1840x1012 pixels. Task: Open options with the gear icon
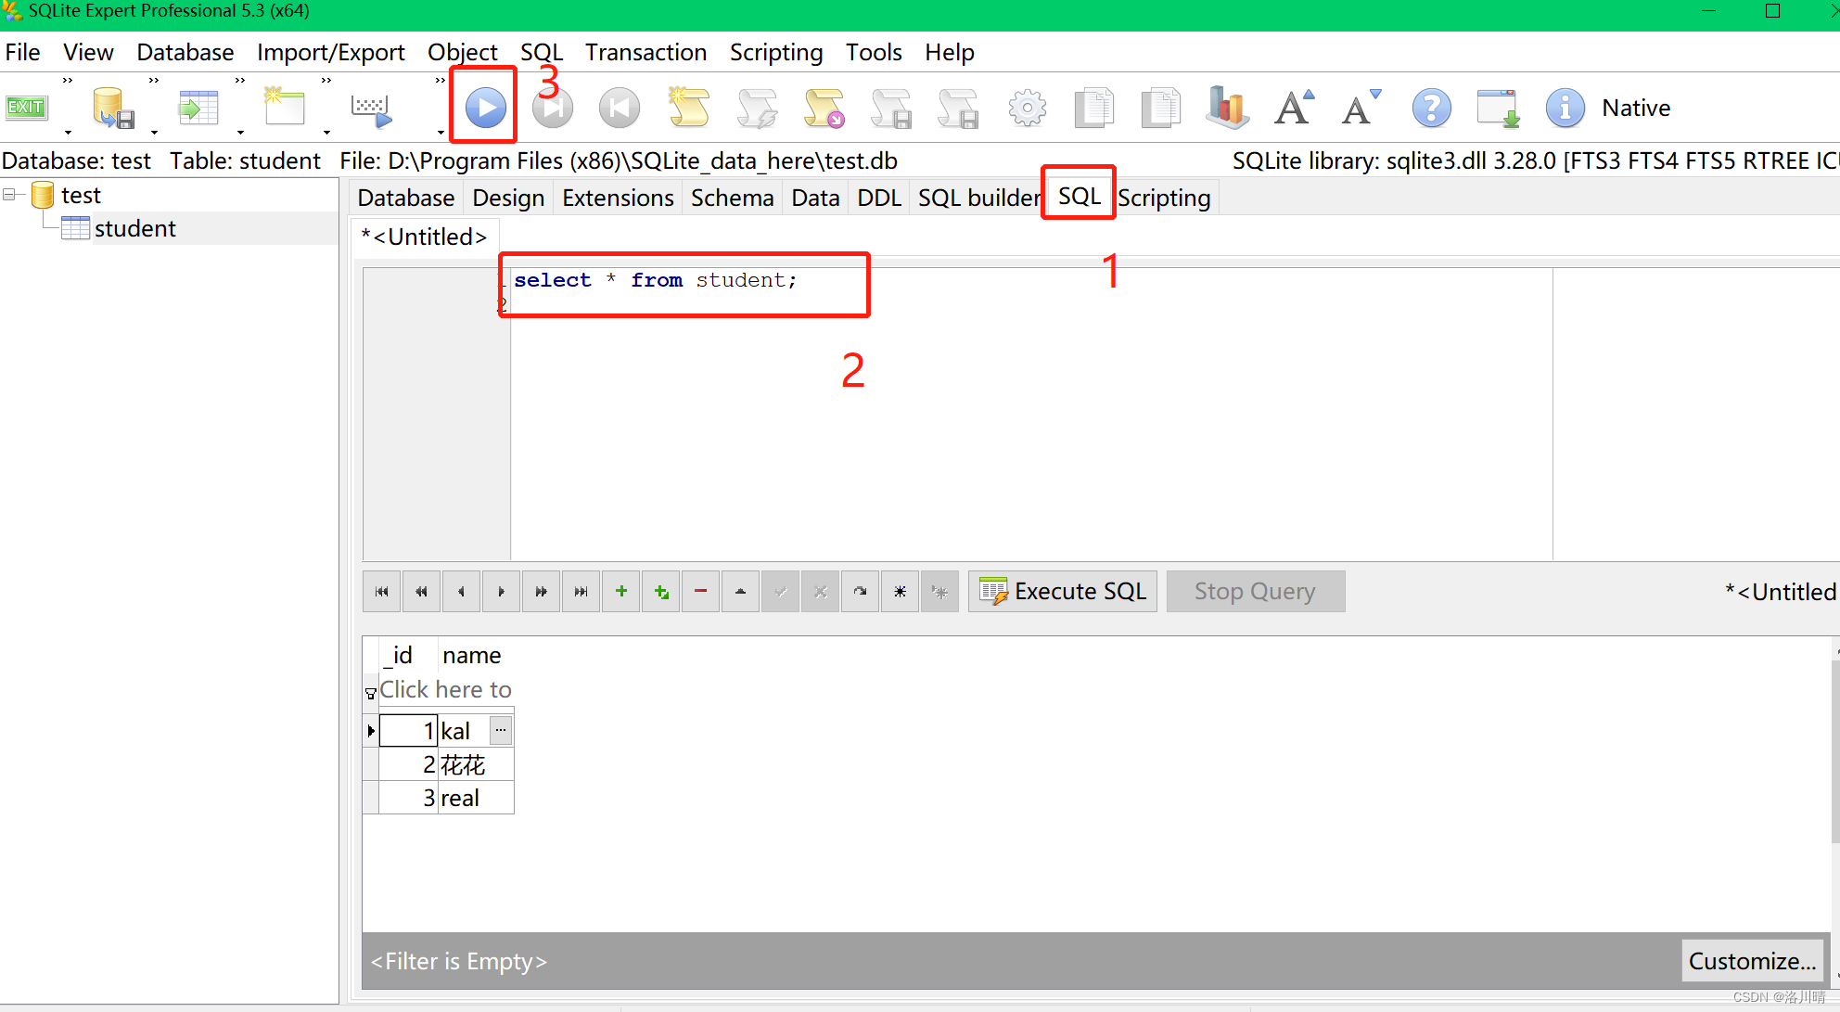coord(1027,108)
